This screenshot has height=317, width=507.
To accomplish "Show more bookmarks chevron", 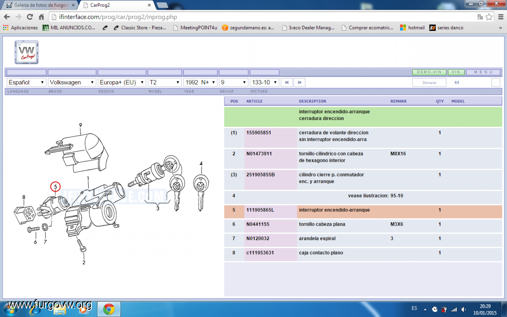I will click(502, 27).
